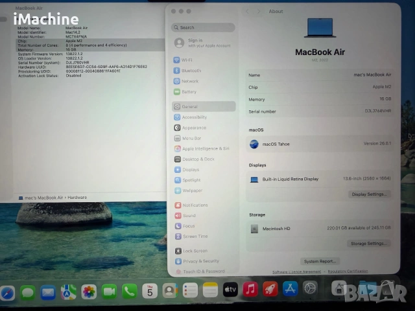The height and width of the screenshot is (311, 415).
Task: Open Network settings in sidebar
Action: pos(203,81)
